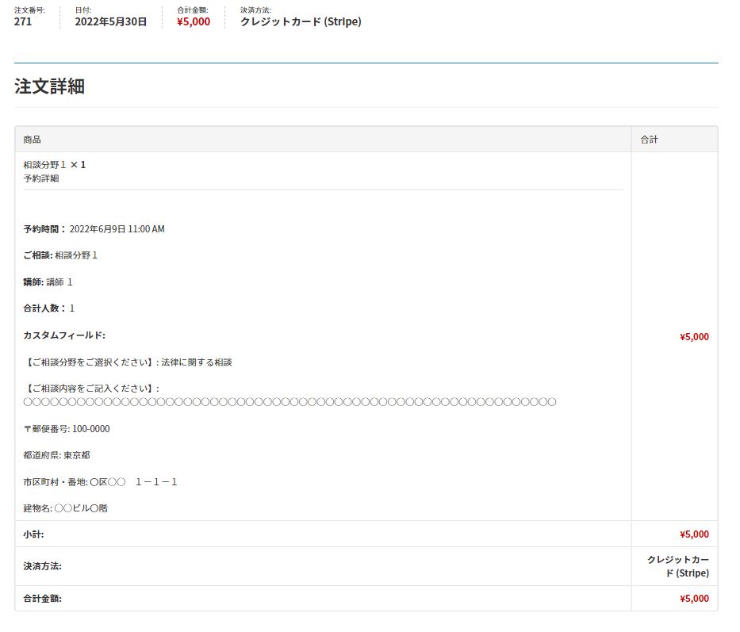This screenshot has height=632, width=740.
Task: Click the 講師 １ instructor entry
Action: click(x=59, y=282)
